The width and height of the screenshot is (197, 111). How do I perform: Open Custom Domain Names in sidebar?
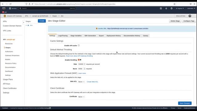(12, 26)
